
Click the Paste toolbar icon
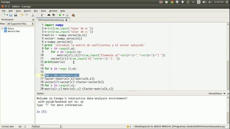(x=43, y=15)
